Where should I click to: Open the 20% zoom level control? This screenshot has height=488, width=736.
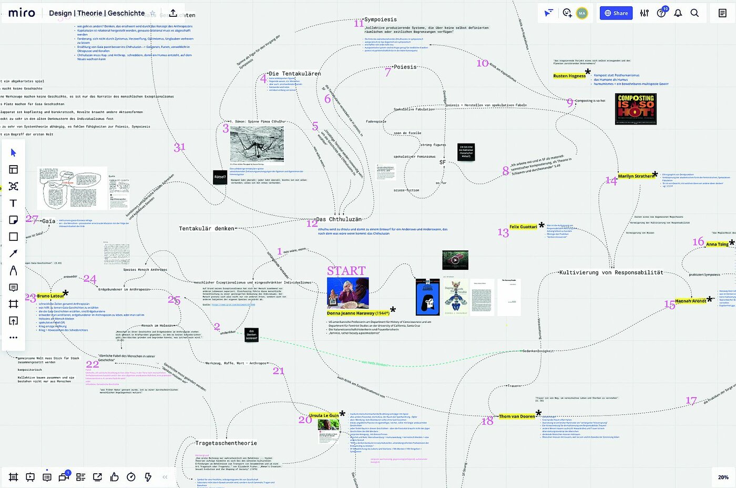pyautogui.click(x=723, y=477)
